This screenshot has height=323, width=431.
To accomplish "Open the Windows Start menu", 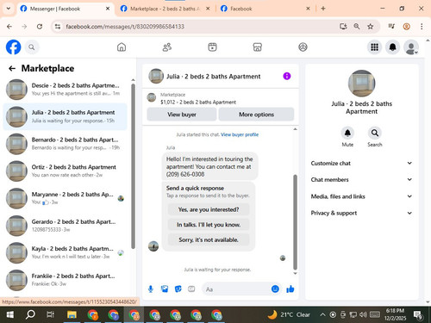I will pos(10,314).
